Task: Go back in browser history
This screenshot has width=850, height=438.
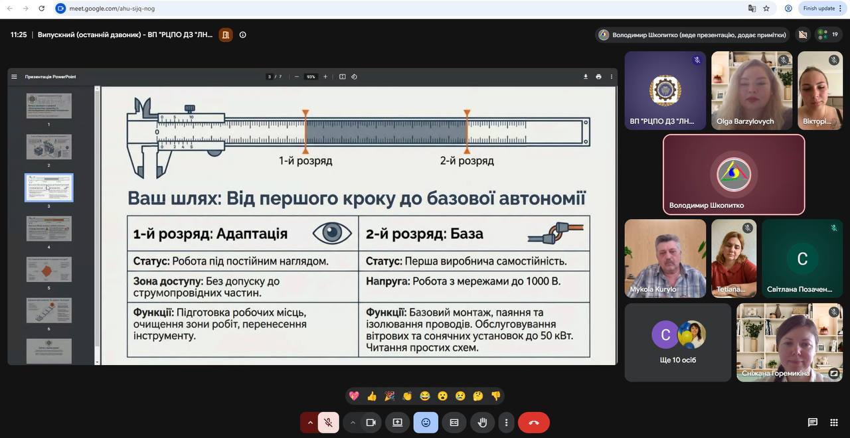Action: [x=9, y=9]
